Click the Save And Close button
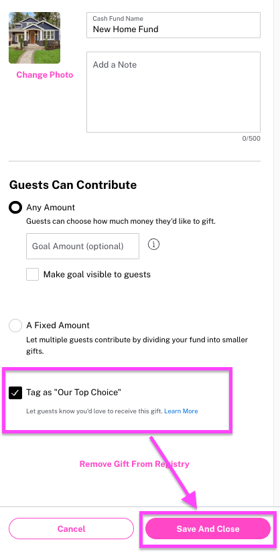 tap(208, 529)
